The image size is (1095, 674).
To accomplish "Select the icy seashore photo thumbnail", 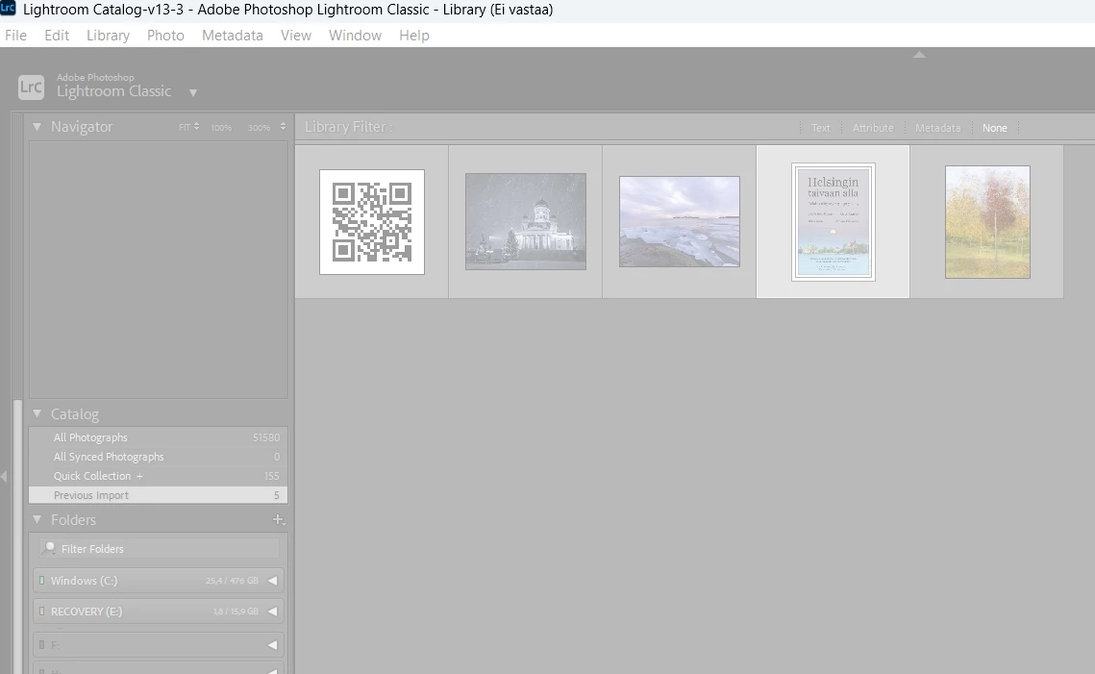I will 680,221.
